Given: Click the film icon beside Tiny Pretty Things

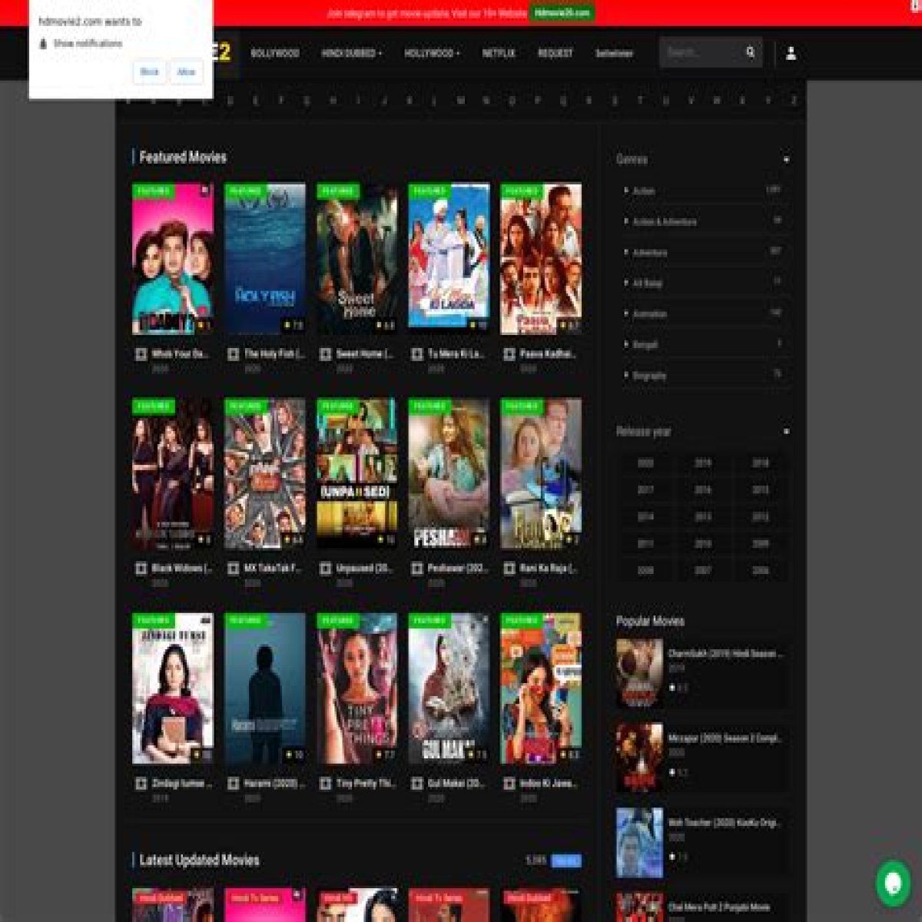Looking at the screenshot, I should point(325,784).
